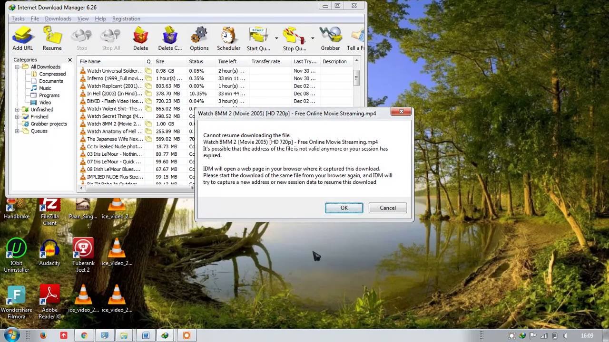
Task: Open the Windows Start button
Action: point(11,334)
